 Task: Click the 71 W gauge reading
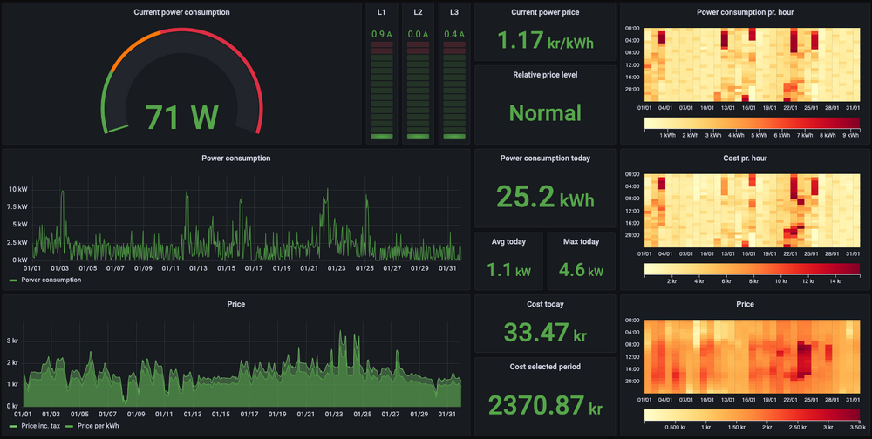point(182,116)
